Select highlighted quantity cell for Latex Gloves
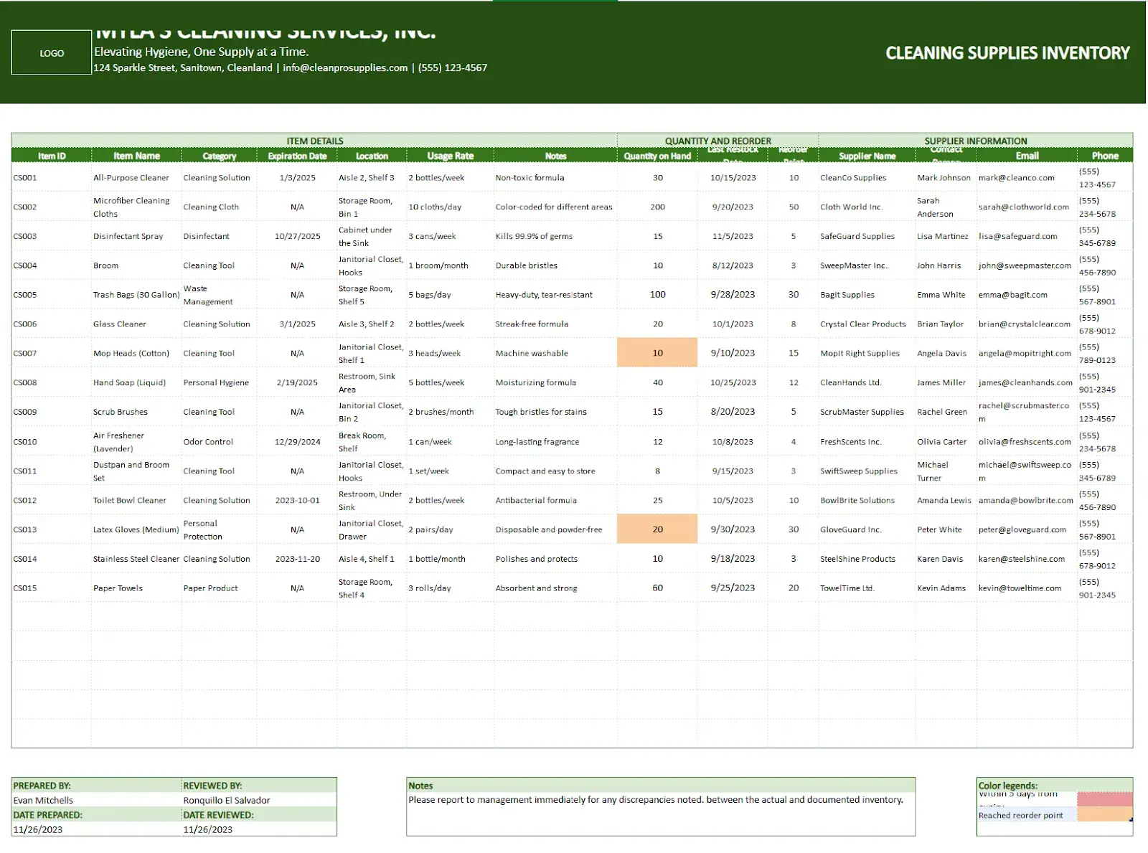 pyautogui.click(x=657, y=529)
